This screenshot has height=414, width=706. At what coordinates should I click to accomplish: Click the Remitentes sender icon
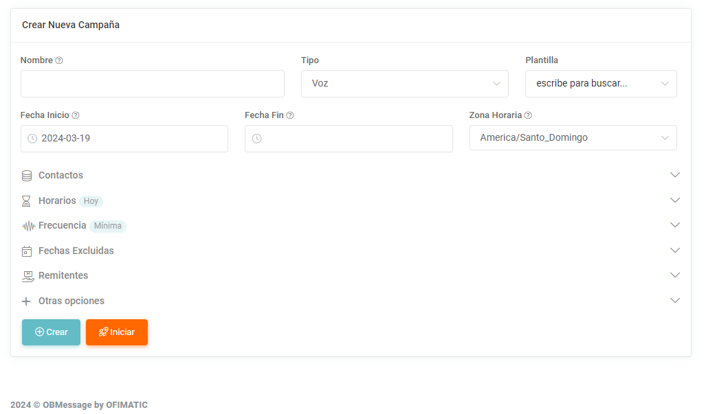tap(27, 276)
